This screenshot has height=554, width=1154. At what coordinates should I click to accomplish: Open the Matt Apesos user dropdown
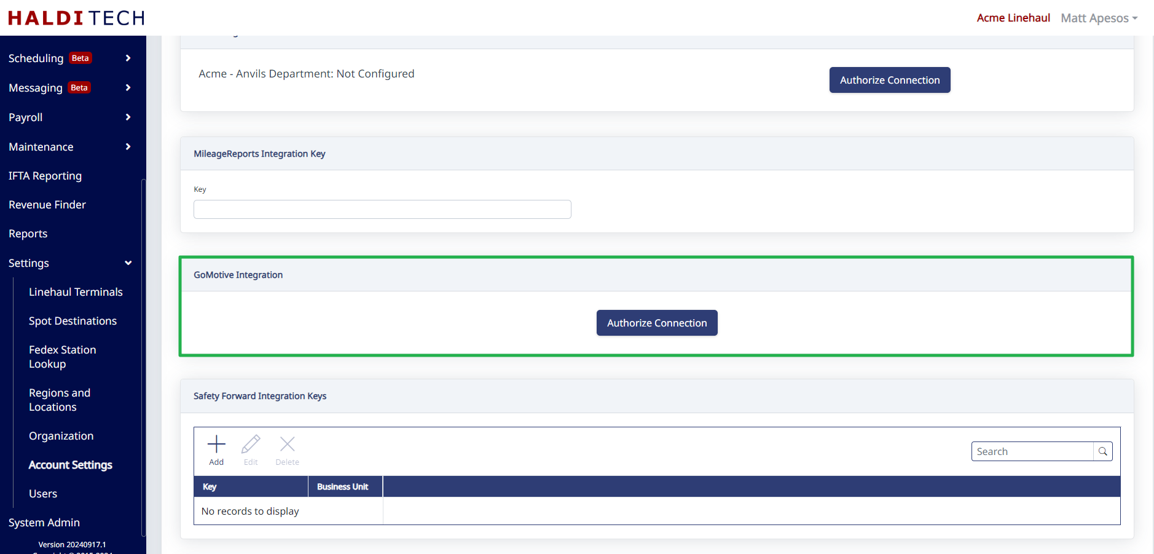[1099, 18]
